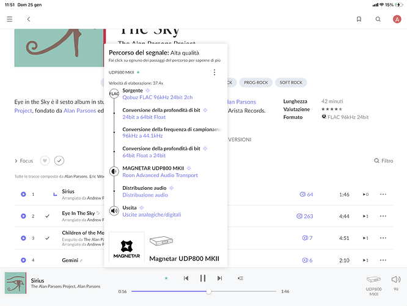The image size is (407, 306).
Task: Select the SOFT ROCK genre tag
Action: [291, 83]
